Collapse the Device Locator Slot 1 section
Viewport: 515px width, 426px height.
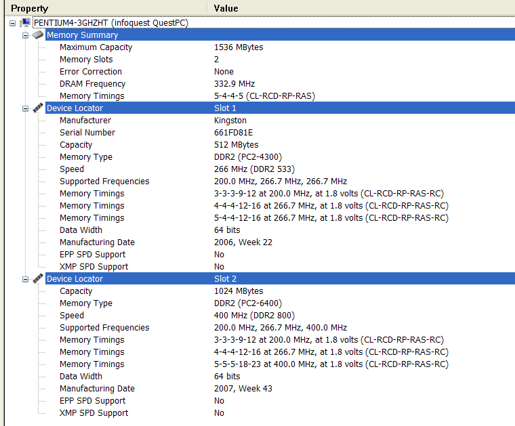[25, 108]
